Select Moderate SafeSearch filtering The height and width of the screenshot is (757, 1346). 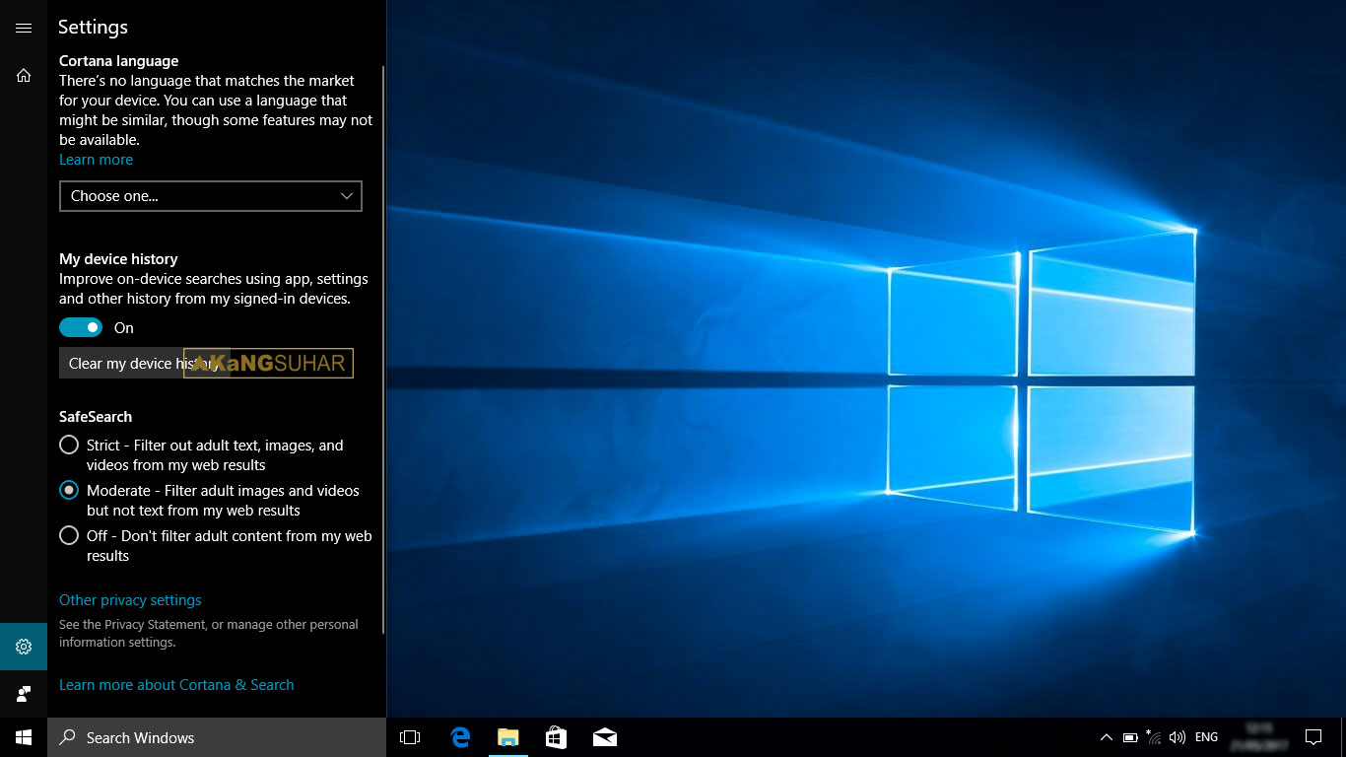click(x=69, y=490)
